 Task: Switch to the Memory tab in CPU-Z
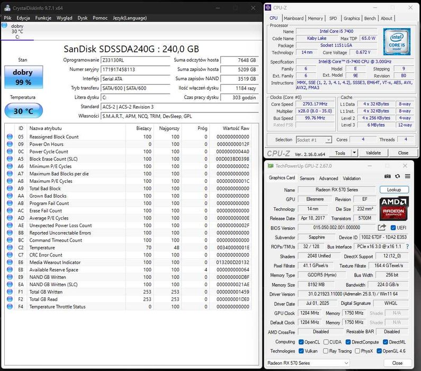(x=315, y=18)
